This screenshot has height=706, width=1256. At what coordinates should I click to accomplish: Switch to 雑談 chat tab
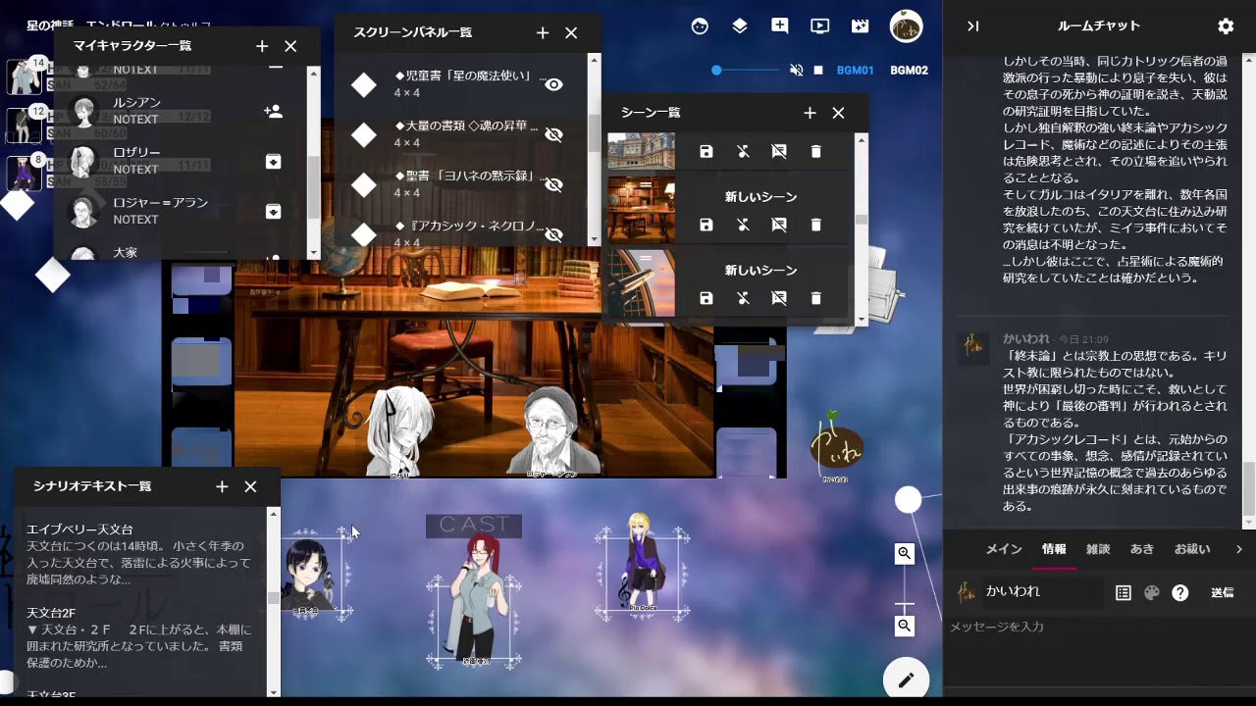[x=1098, y=549]
